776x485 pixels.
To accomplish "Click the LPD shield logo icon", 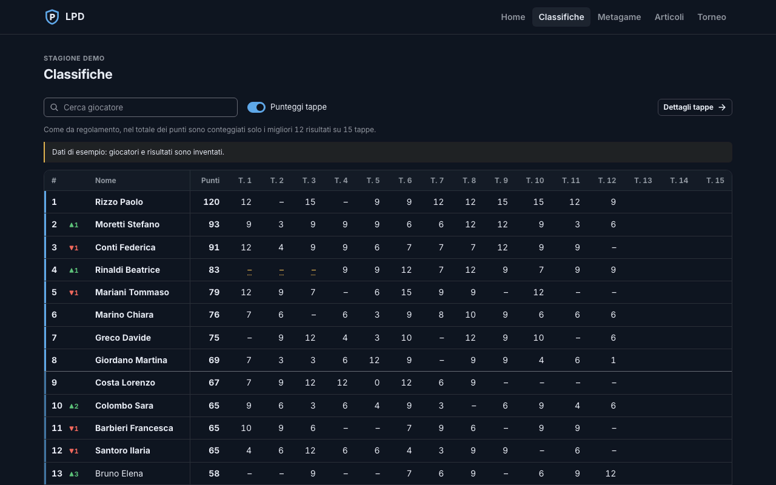I will pyautogui.click(x=52, y=17).
